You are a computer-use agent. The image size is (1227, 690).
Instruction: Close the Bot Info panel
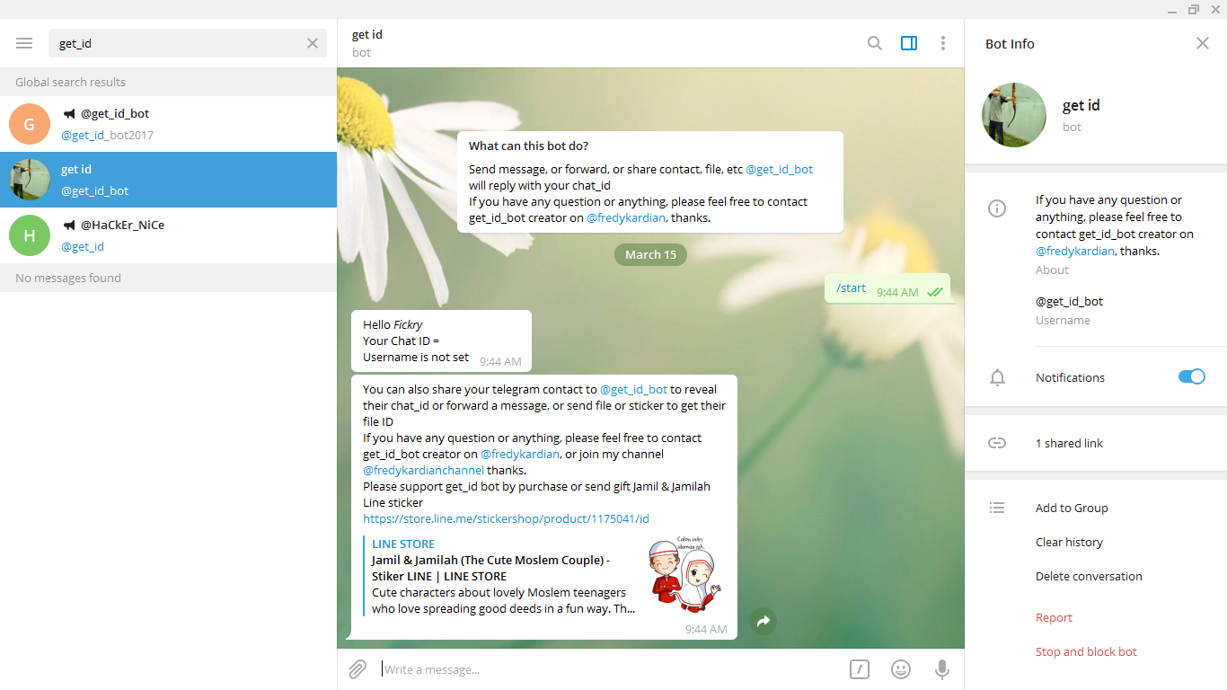[1203, 42]
